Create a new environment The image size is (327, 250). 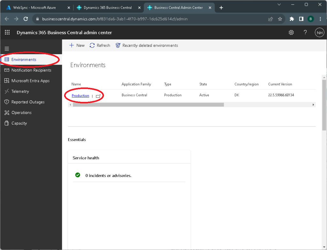point(77,45)
